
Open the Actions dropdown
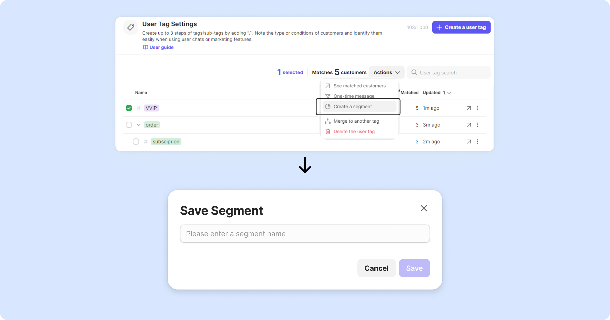[386, 72]
